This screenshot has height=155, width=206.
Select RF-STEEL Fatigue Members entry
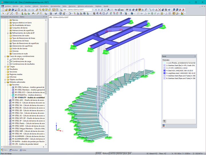(28, 129)
